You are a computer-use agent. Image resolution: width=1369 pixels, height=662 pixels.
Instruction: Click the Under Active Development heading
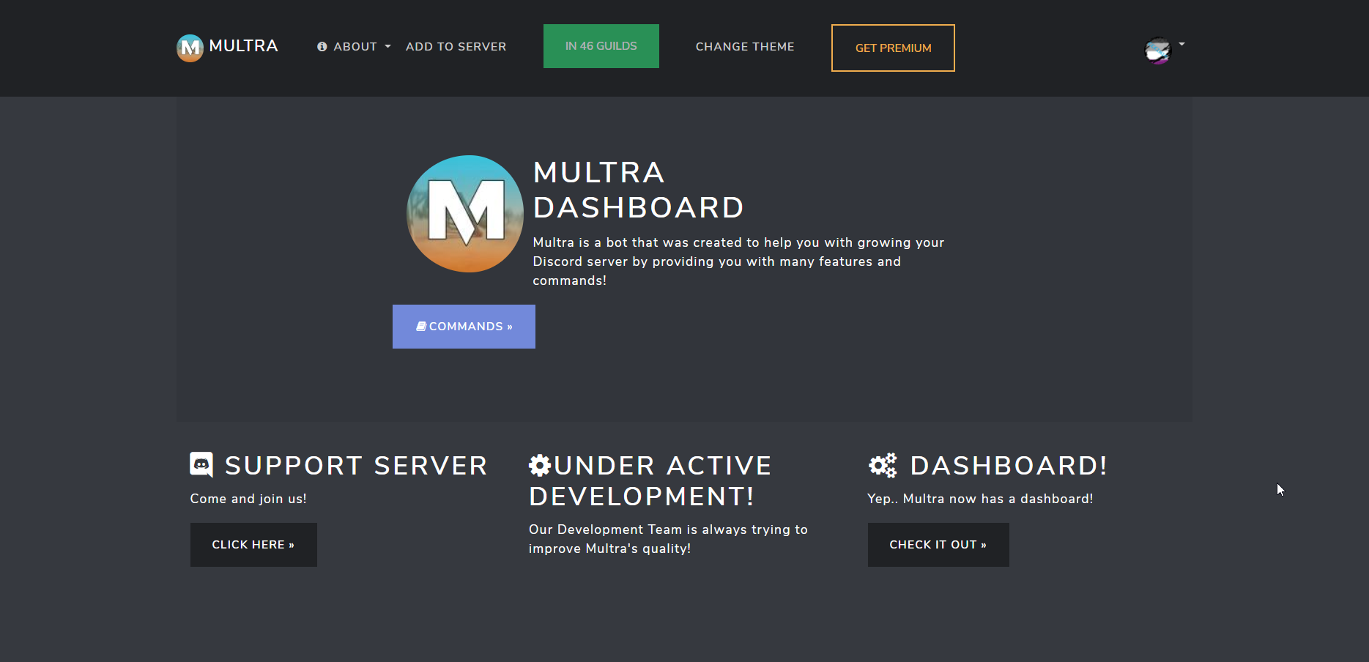click(x=650, y=481)
